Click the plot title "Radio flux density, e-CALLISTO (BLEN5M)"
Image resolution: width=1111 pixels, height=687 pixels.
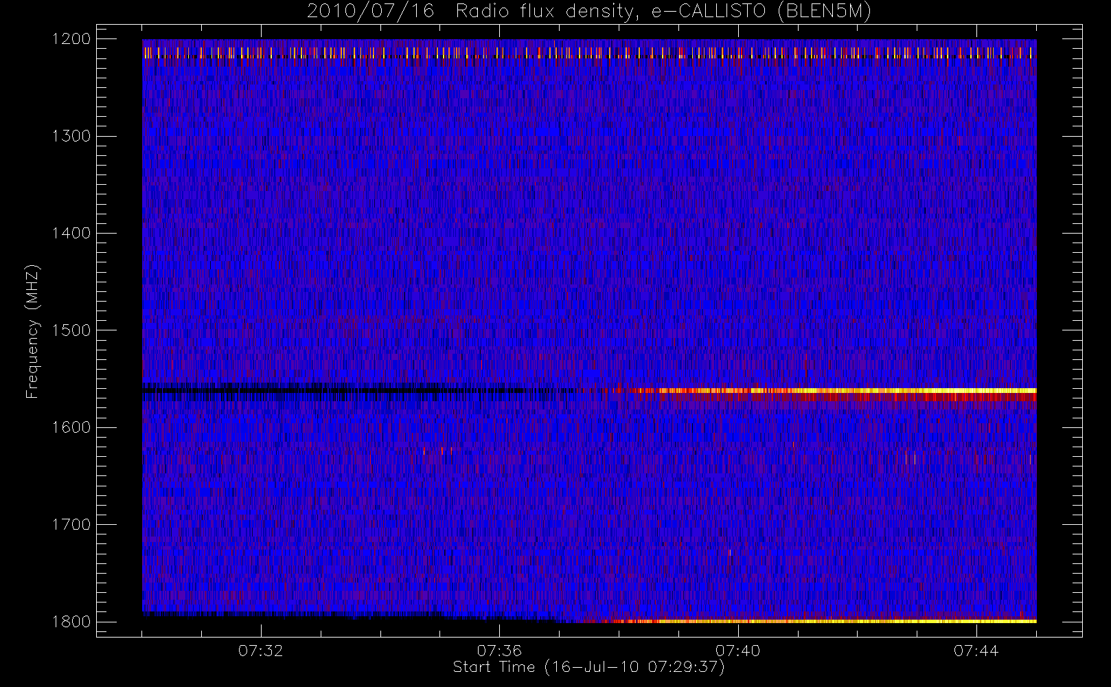click(663, 12)
